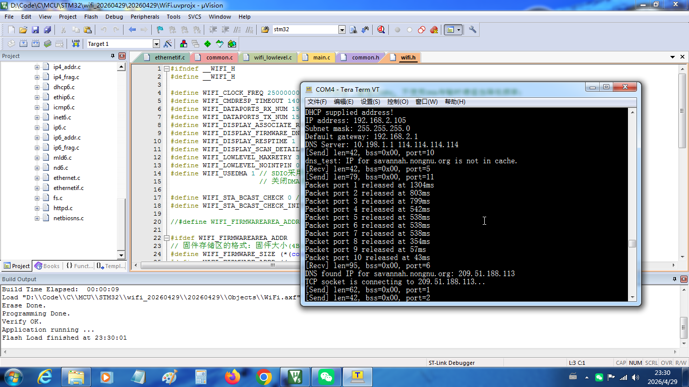Open the Configuration wrench icon

[473, 30]
